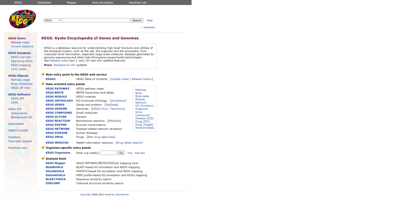Open Searching KEGG sidebar link
The image size is (418, 201).
(22, 61)
